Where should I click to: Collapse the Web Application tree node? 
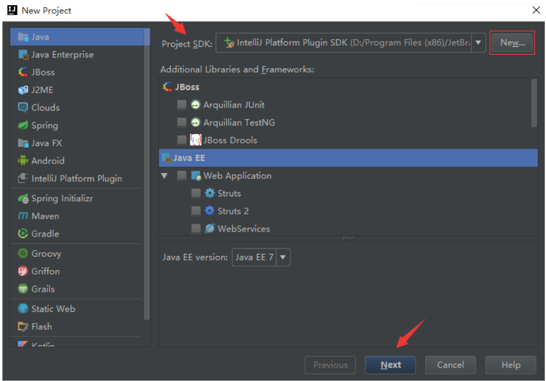[164, 176]
